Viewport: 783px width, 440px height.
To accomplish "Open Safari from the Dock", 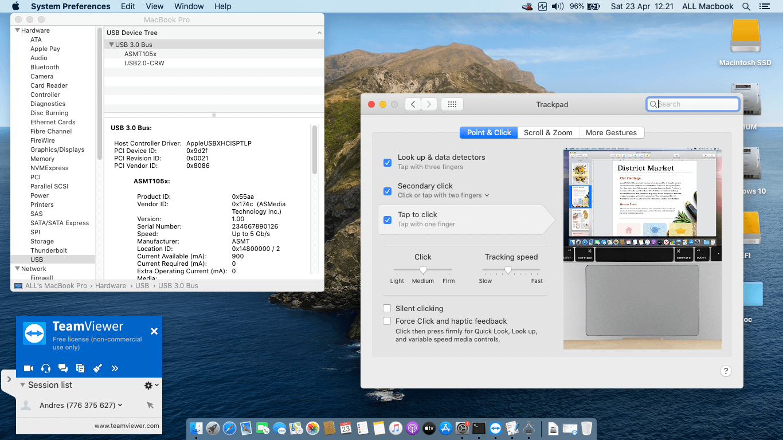I will (230, 428).
